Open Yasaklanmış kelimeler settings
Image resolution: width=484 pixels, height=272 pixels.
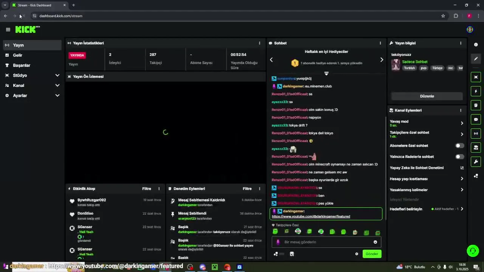tap(426, 190)
